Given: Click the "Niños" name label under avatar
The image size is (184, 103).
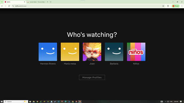Looking at the screenshot, I should tap(136, 64).
